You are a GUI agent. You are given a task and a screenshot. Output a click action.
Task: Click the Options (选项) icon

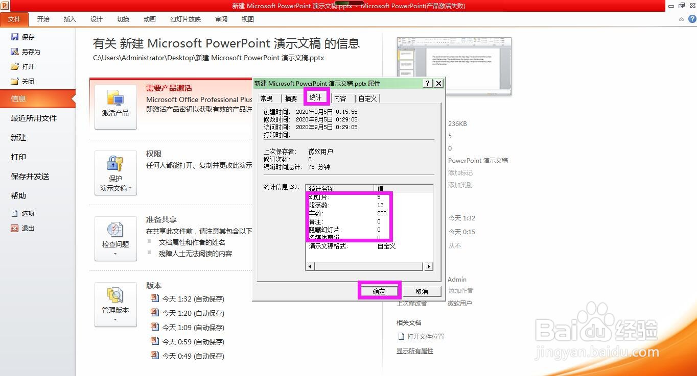click(15, 213)
